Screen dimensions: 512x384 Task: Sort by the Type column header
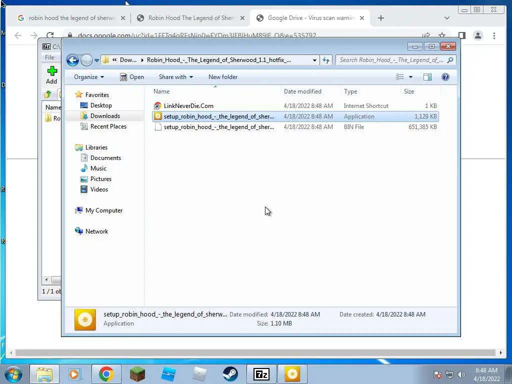(x=370, y=91)
